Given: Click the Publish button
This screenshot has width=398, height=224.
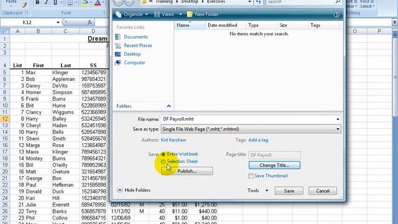Looking at the screenshot, I should [x=187, y=171].
